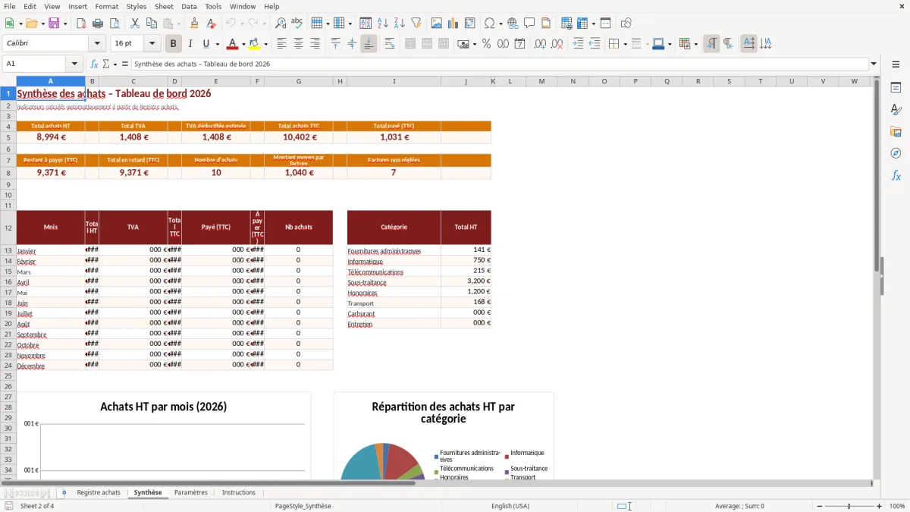This screenshot has width=910, height=512.
Task: Click the Insert Comment icon
Action: 529,24
